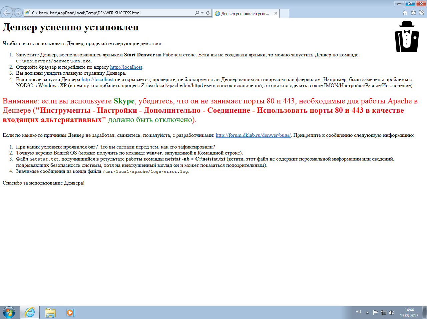
Task: Open a new blank tab
Action: [284, 13]
